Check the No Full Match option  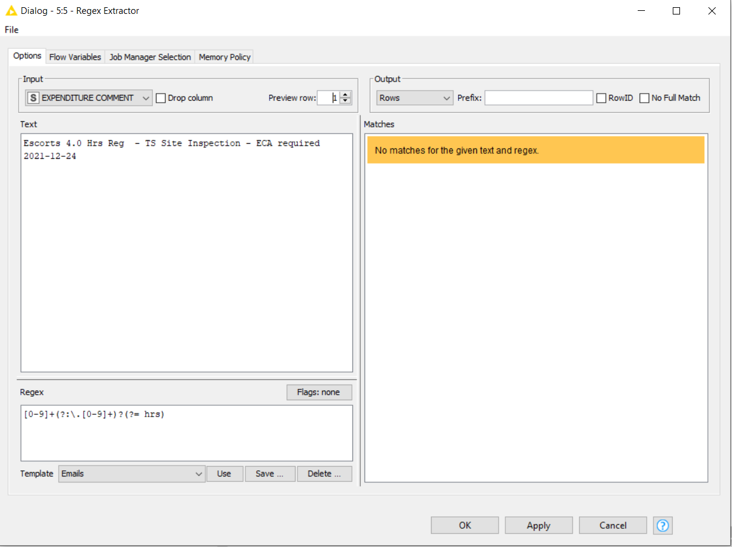(x=644, y=98)
